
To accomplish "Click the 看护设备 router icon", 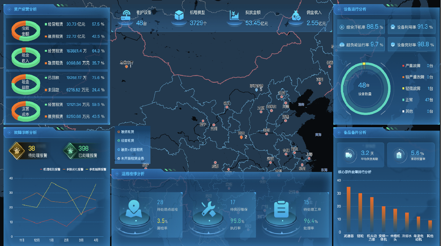I will 126,16.
